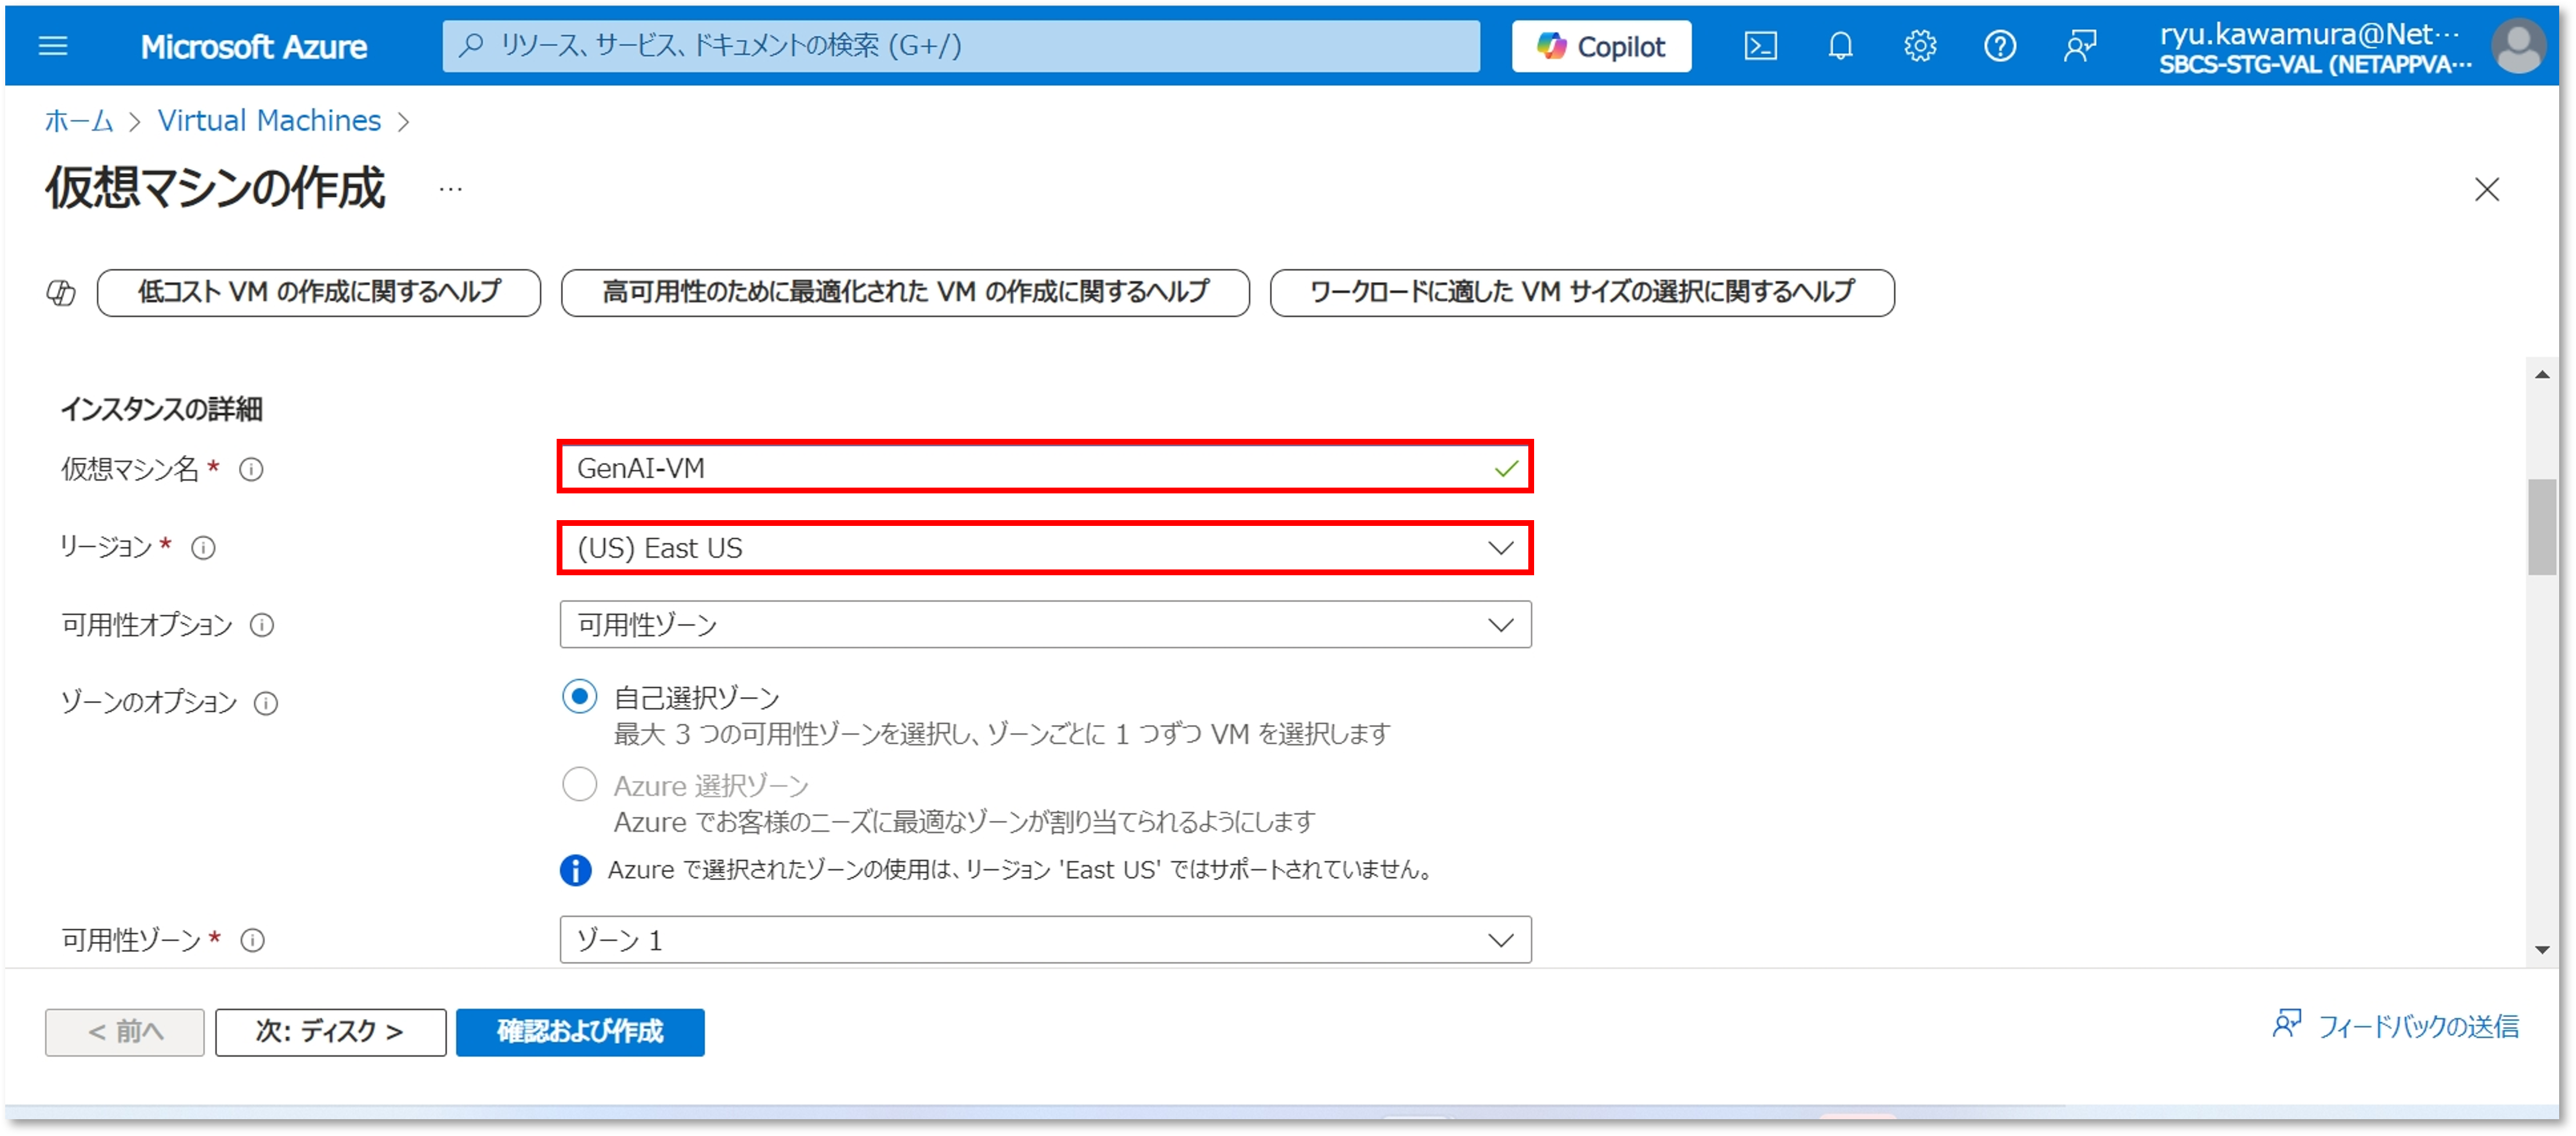
Task: Expand the 可用性オプション dropdown
Action: pyautogui.click(x=1044, y=625)
